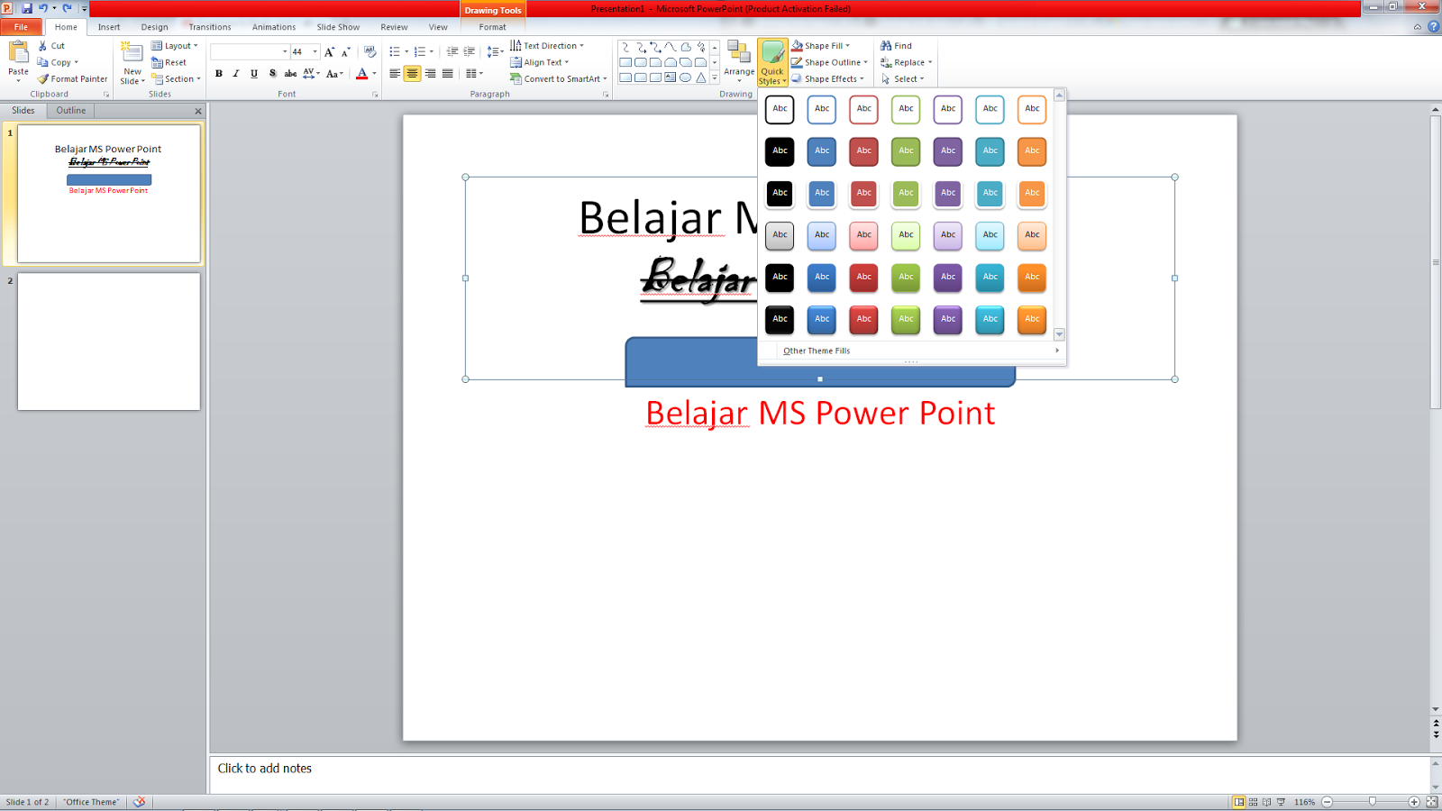The width and height of the screenshot is (1442, 811).
Task: Switch to the Design tab
Action: point(154,27)
